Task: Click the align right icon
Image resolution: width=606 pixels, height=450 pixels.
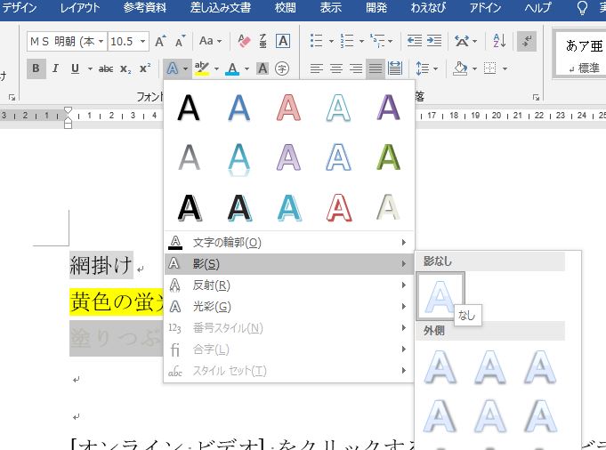Action: [x=356, y=68]
